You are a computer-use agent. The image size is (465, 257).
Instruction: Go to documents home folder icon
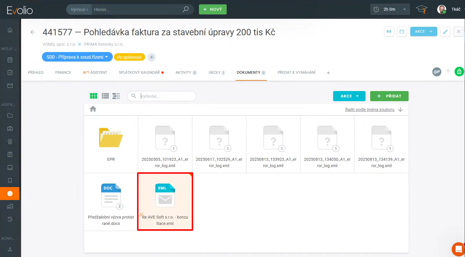(x=93, y=109)
